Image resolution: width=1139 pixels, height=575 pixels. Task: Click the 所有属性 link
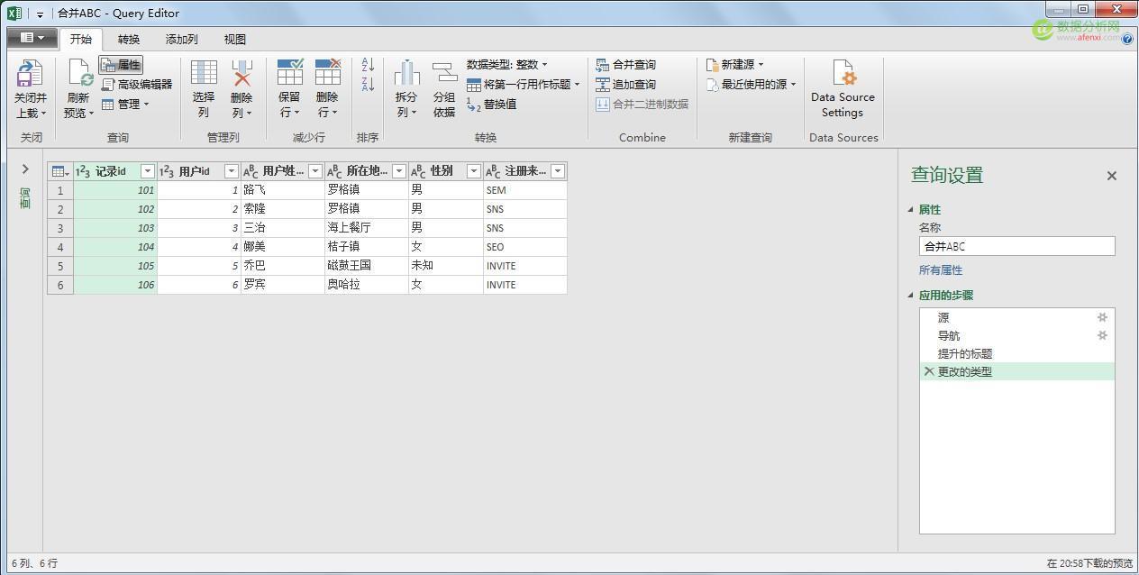pos(941,270)
